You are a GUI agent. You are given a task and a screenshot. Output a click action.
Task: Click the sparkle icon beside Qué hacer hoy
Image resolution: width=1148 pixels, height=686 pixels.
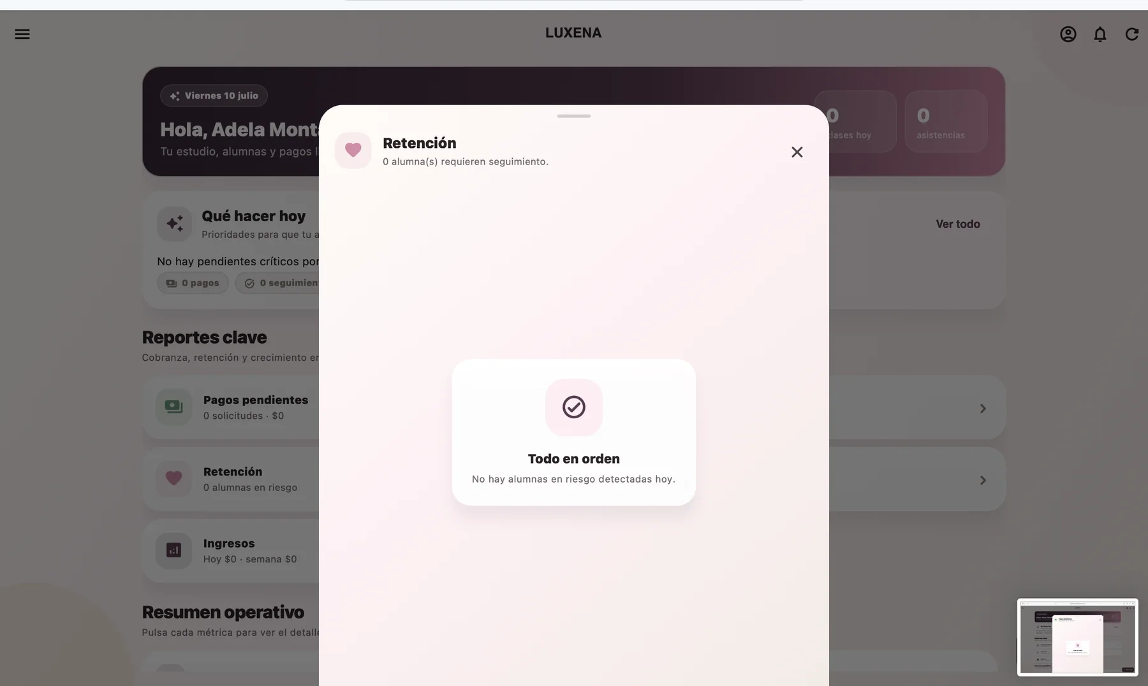pos(175,224)
